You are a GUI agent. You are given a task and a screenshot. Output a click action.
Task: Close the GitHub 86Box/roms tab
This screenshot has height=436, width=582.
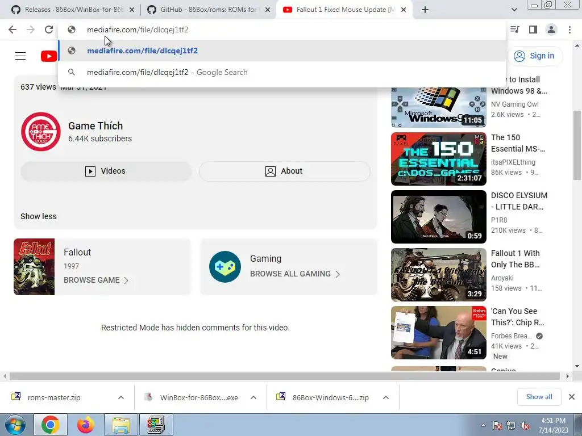[x=268, y=10]
